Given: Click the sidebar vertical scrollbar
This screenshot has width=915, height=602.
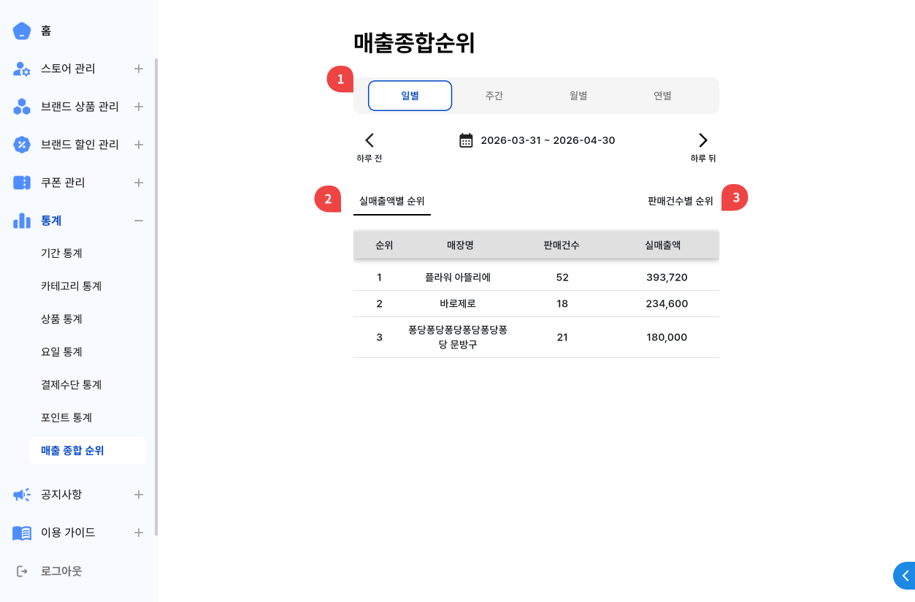Looking at the screenshot, I should [156, 297].
